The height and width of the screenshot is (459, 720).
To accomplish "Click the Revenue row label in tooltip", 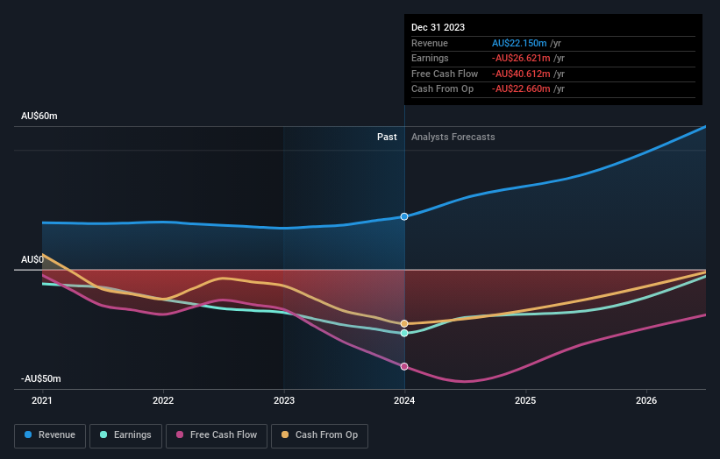I will 430,43.
